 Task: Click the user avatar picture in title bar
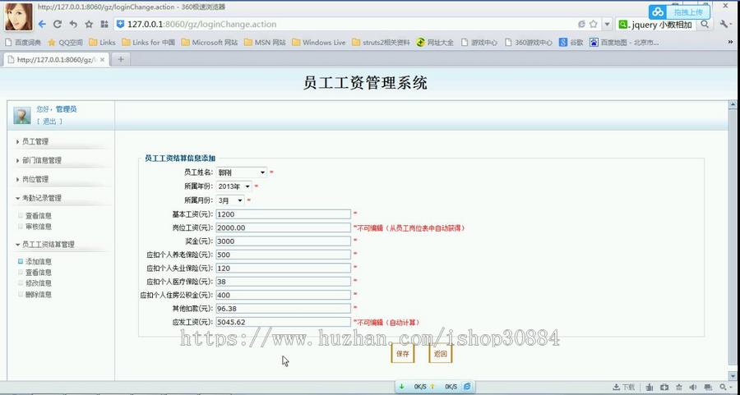pos(19,16)
